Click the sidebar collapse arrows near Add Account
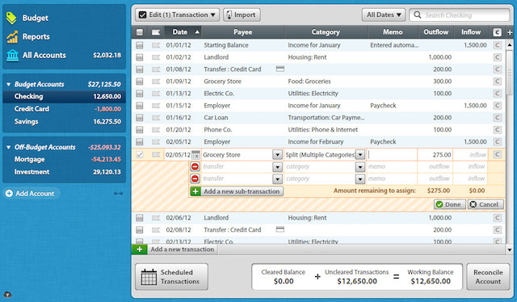 point(119,194)
